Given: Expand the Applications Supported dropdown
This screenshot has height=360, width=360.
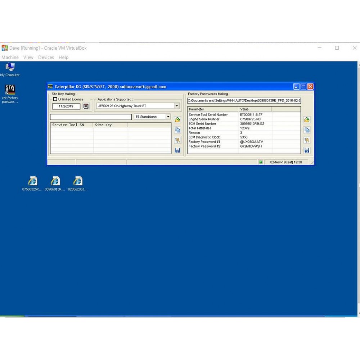Looking at the screenshot, I should [177, 106].
